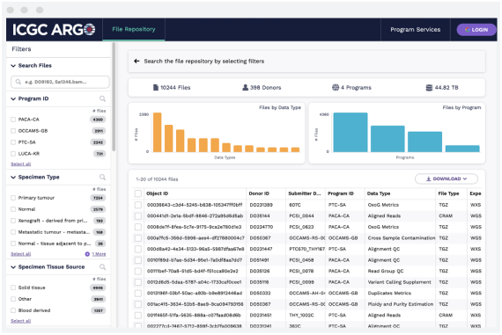
Task: Click the ICGC ARGO logo
Action: tap(54, 30)
